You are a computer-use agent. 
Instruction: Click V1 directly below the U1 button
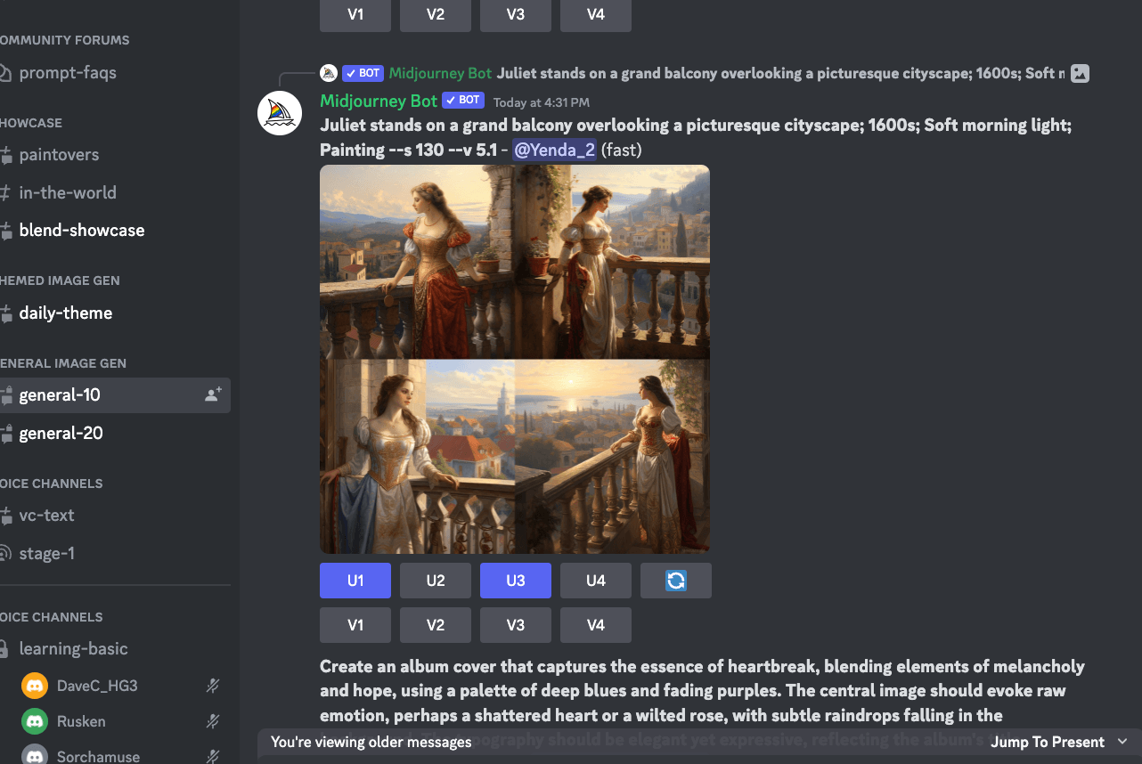[x=355, y=625]
